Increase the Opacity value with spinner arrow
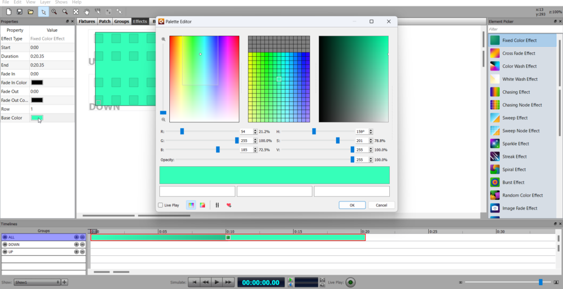 [371, 158]
